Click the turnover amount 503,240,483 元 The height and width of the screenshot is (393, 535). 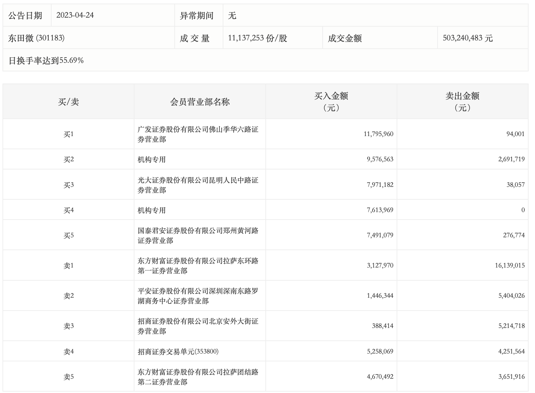[x=467, y=38]
